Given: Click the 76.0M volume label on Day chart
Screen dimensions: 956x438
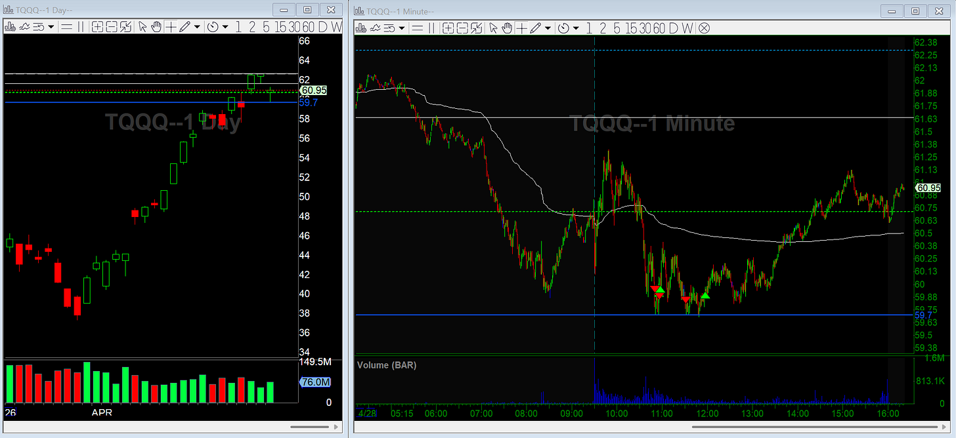Looking at the screenshot, I should click(x=315, y=382).
